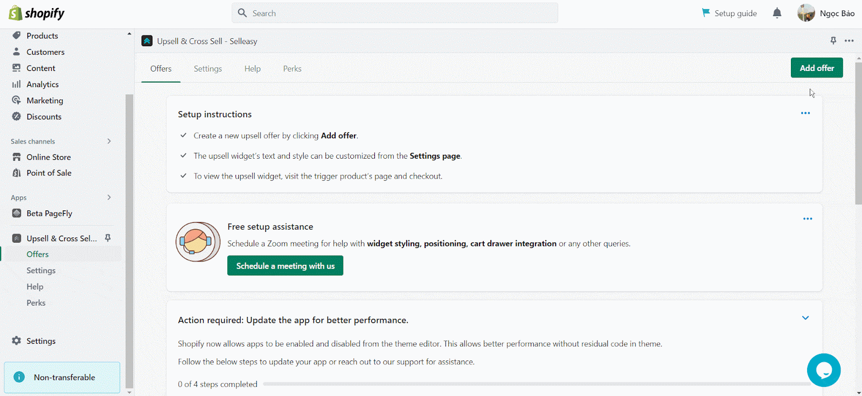862x396 pixels.
Task: Switch to the Offers tab
Action: click(x=161, y=69)
